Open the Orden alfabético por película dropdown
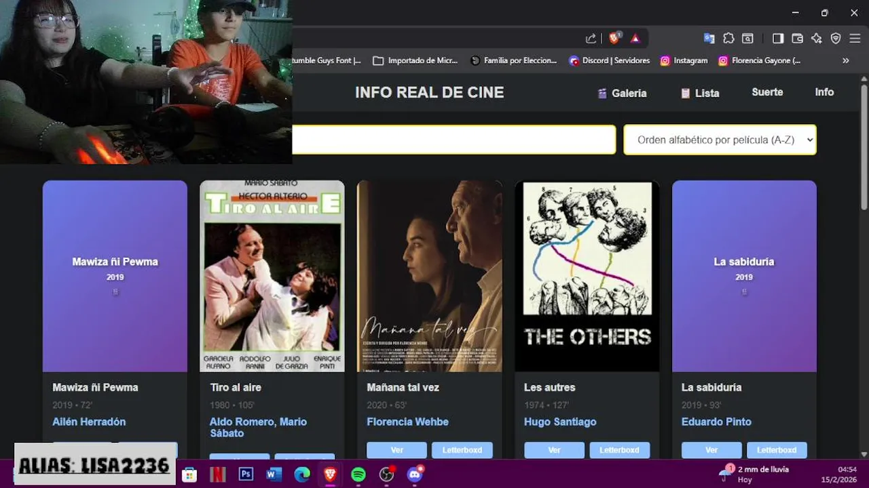The width and height of the screenshot is (869, 488). 720,140
